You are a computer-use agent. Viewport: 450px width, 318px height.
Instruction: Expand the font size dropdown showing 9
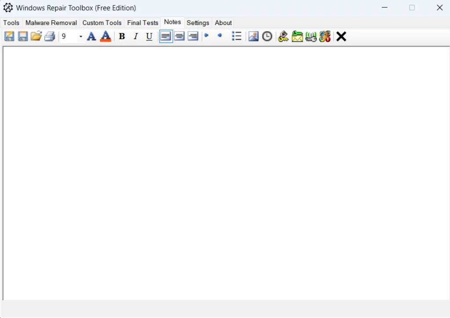coord(80,37)
